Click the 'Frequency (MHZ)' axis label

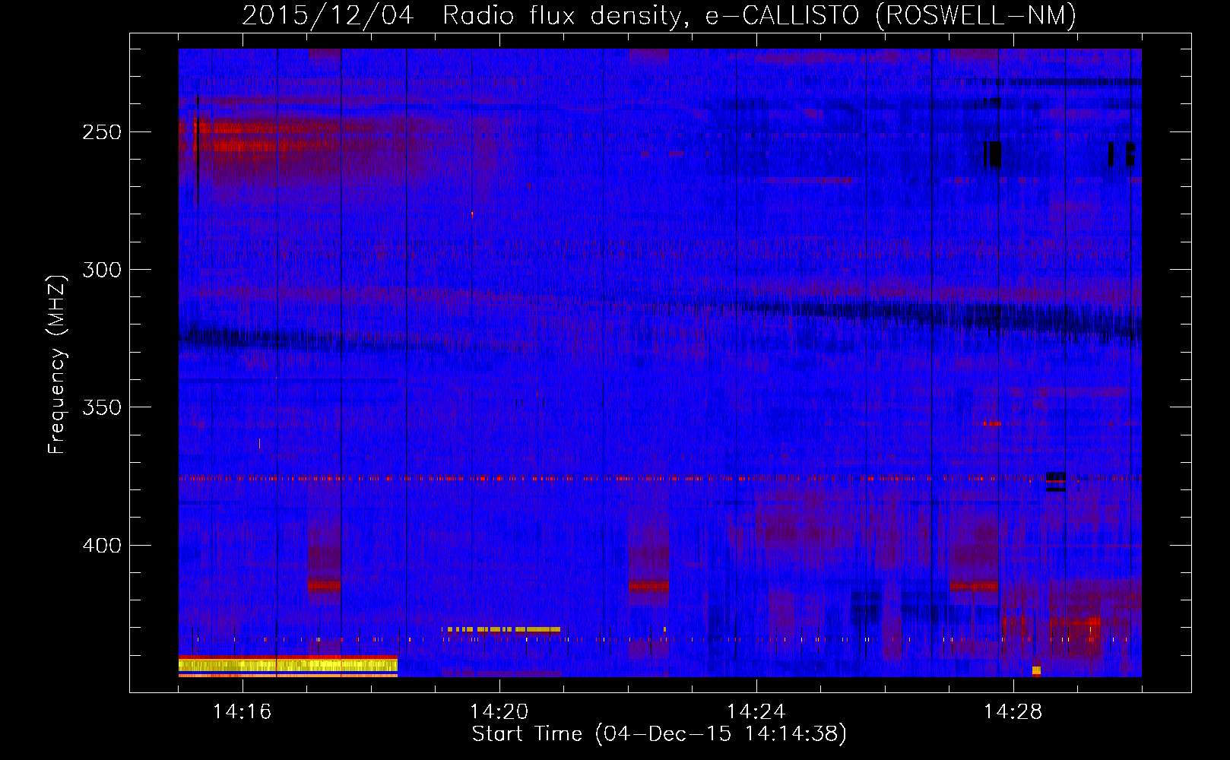point(57,365)
